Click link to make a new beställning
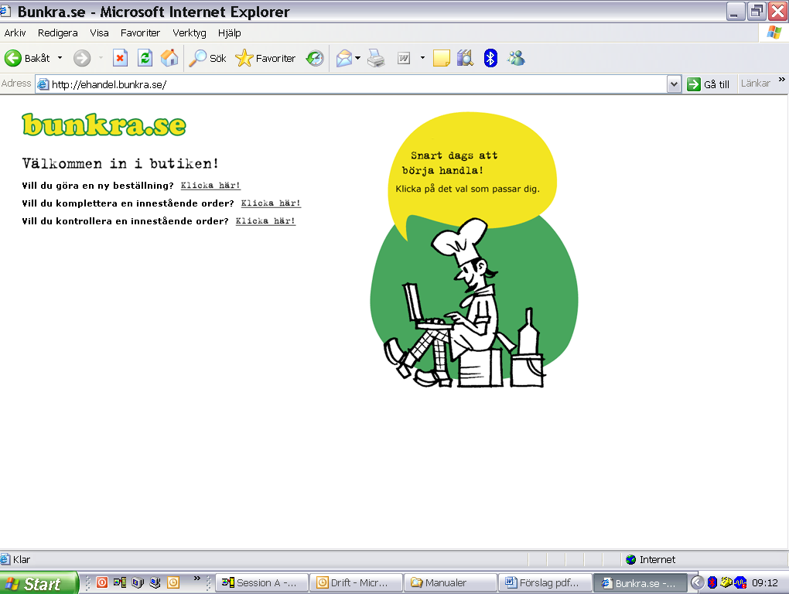The image size is (789, 594). (x=210, y=186)
